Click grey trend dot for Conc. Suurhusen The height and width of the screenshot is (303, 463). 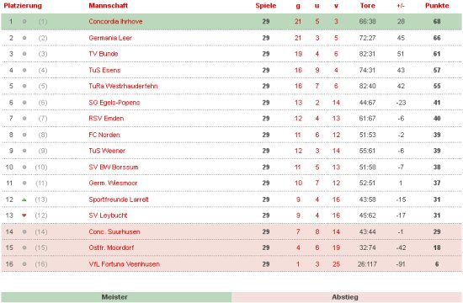coord(24,231)
